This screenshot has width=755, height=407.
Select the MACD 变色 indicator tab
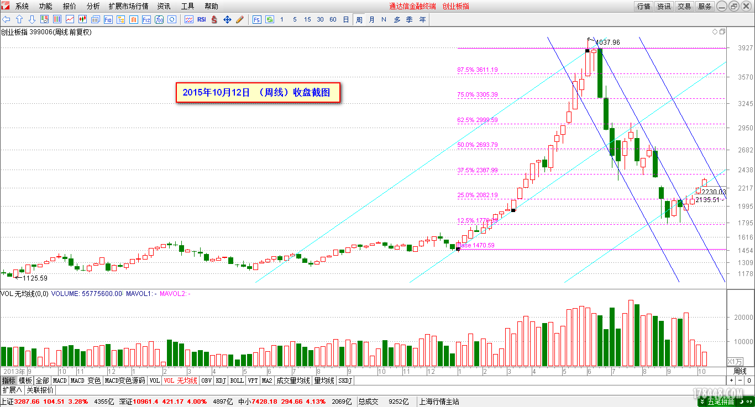pyautogui.click(x=86, y=380)
